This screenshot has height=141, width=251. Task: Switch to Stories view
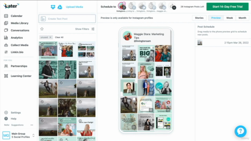(x=199, y=18)
